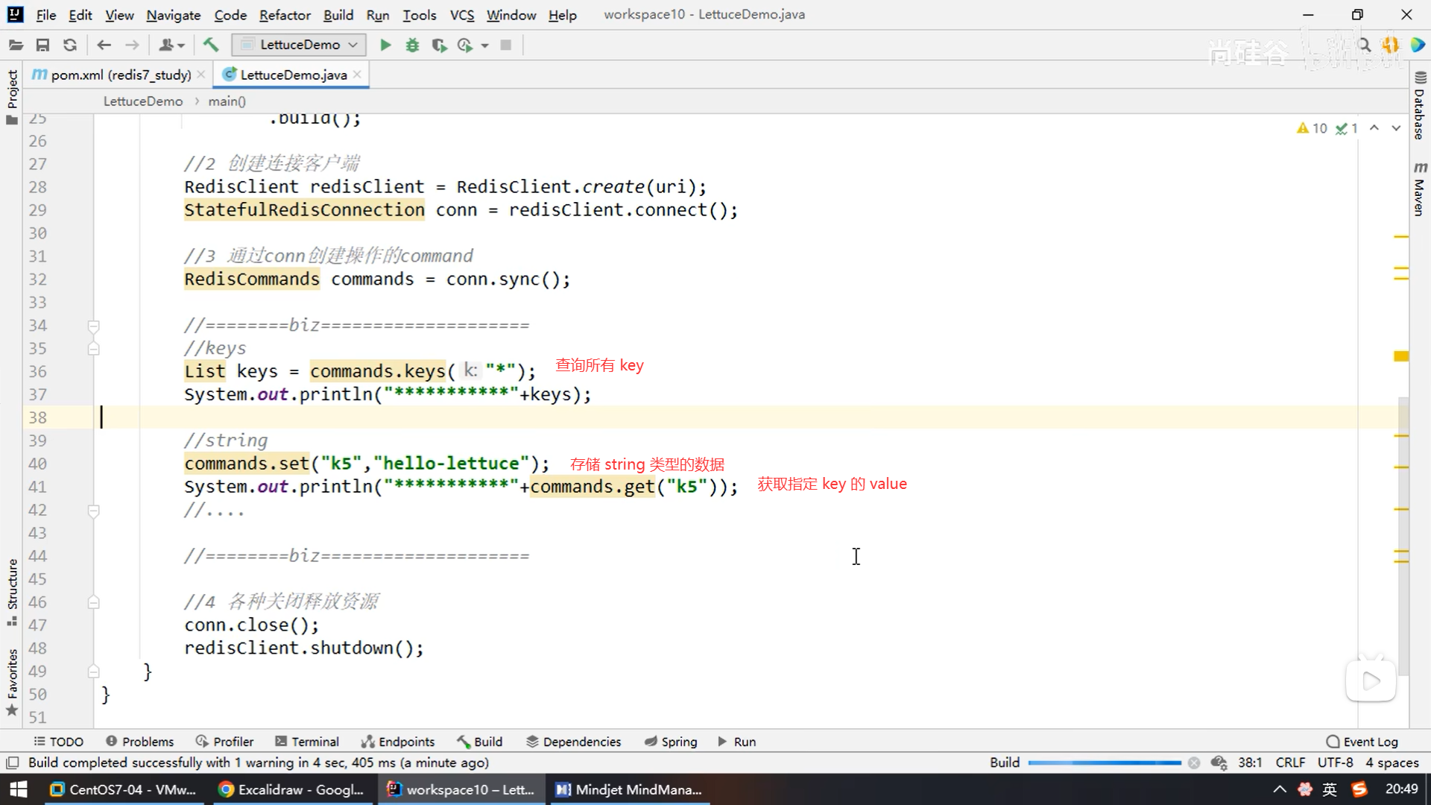Viewport: 1431px width, 805px height.
Task: Navigate back with left arrow icon
Action: 104,45
